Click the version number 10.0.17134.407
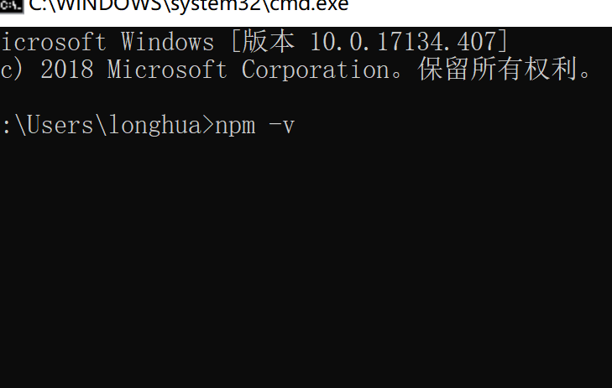612x388 pixels. coord(403,42)
